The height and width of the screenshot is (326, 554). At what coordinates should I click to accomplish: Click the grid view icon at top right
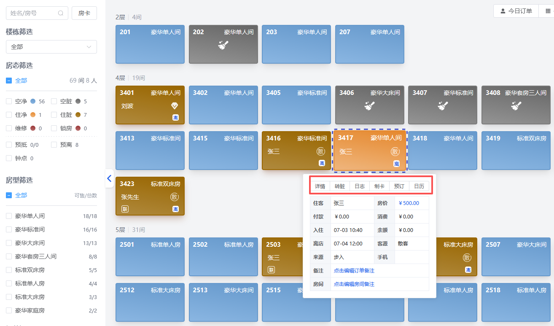[x=548, y=11]
